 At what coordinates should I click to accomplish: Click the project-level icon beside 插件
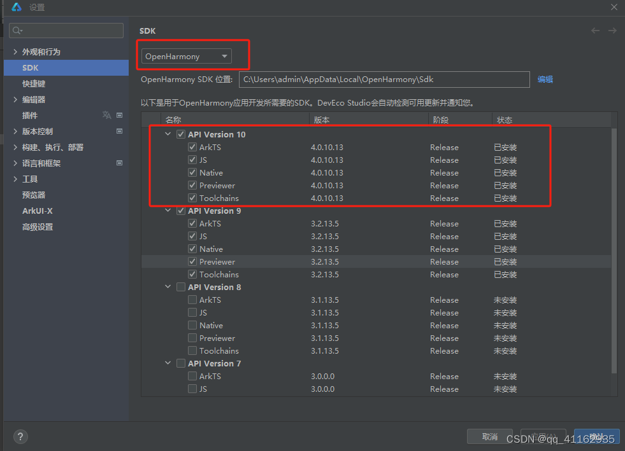point(119,115)
